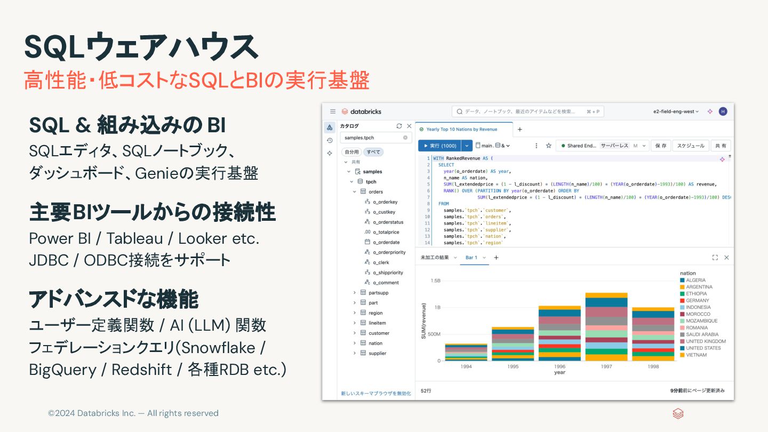Image resolution: width=768 pixels, height=432 pixels.
Task: Click the orders table icon
Action: pos(363,191)
